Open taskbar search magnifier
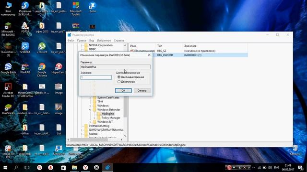 click(x=16, y=168)
